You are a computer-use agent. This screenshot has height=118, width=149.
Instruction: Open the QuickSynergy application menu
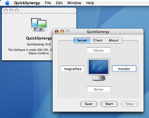(27, 3)
